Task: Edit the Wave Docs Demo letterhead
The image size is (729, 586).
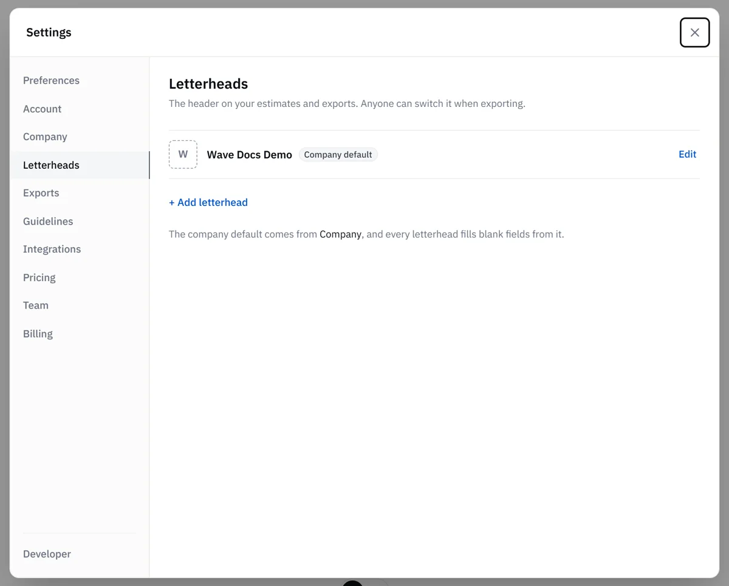Action: click(687, 154)
